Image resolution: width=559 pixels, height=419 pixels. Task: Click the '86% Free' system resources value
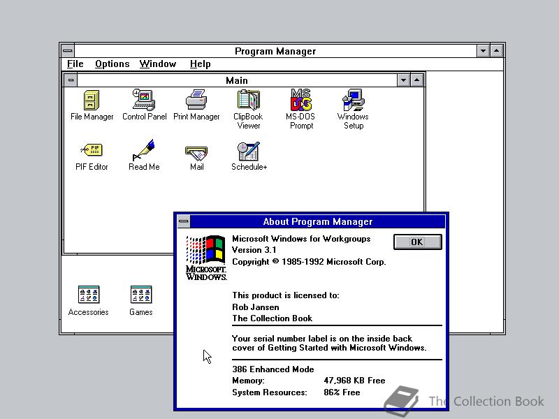click(342, 392)
